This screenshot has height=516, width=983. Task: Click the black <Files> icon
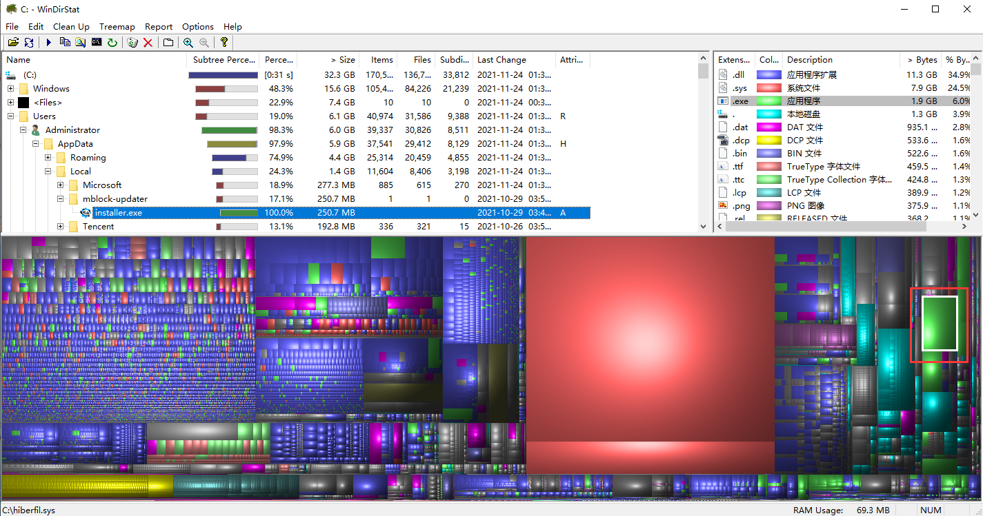coord(23,102)
